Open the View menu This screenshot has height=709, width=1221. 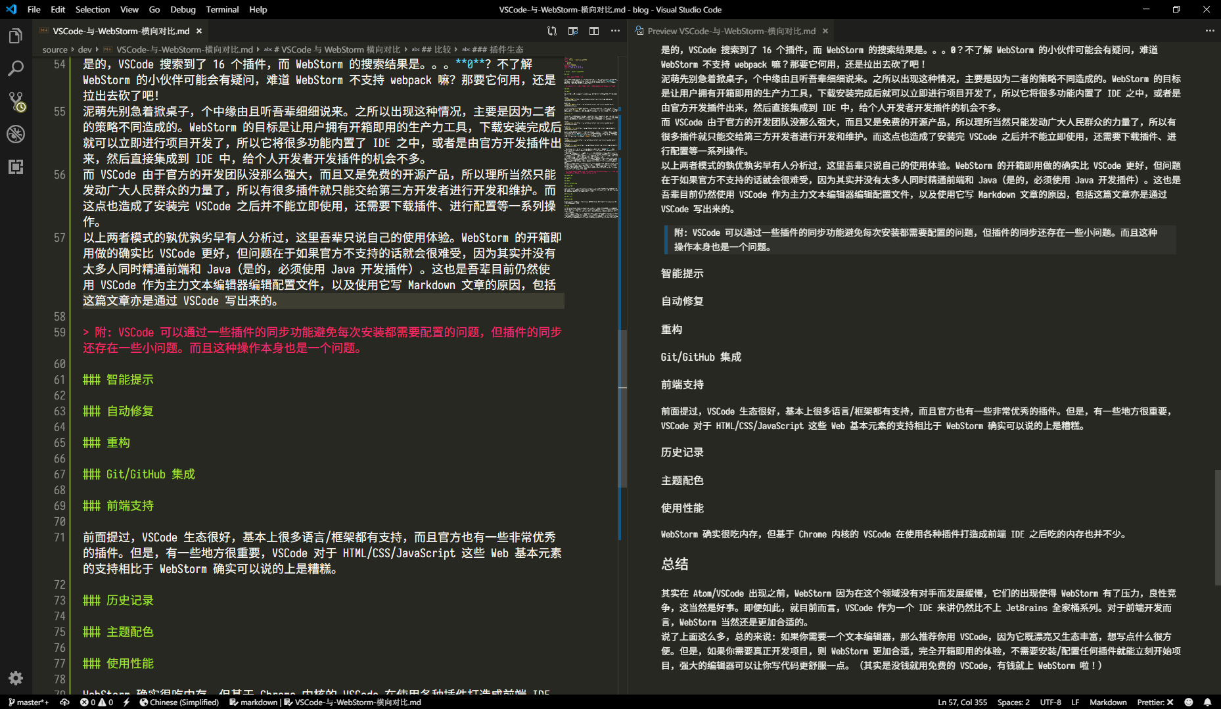(129, 9)
